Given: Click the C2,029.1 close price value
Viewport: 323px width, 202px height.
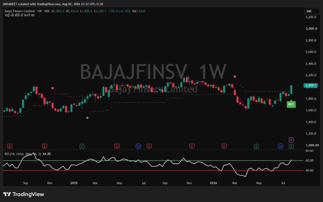Looking at the screenshot, I should point(100,11).
